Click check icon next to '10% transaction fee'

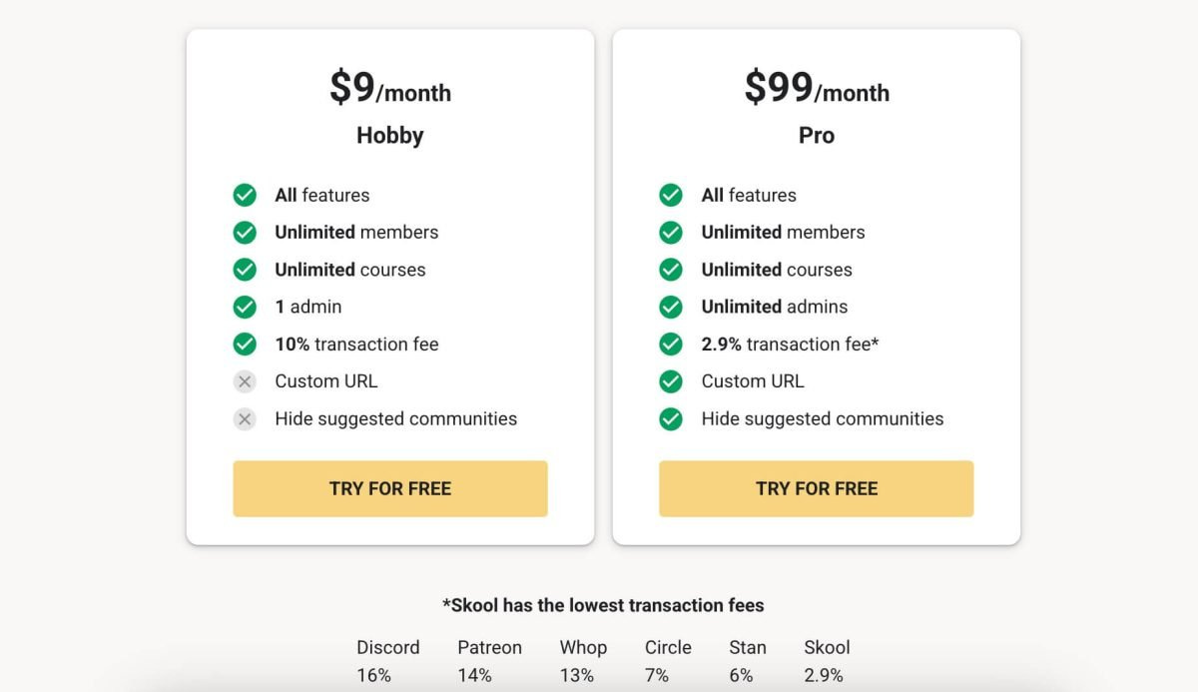pos(245,345)
